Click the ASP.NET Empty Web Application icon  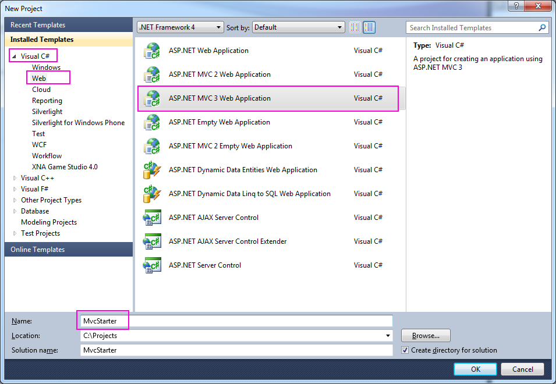point(152,122)
